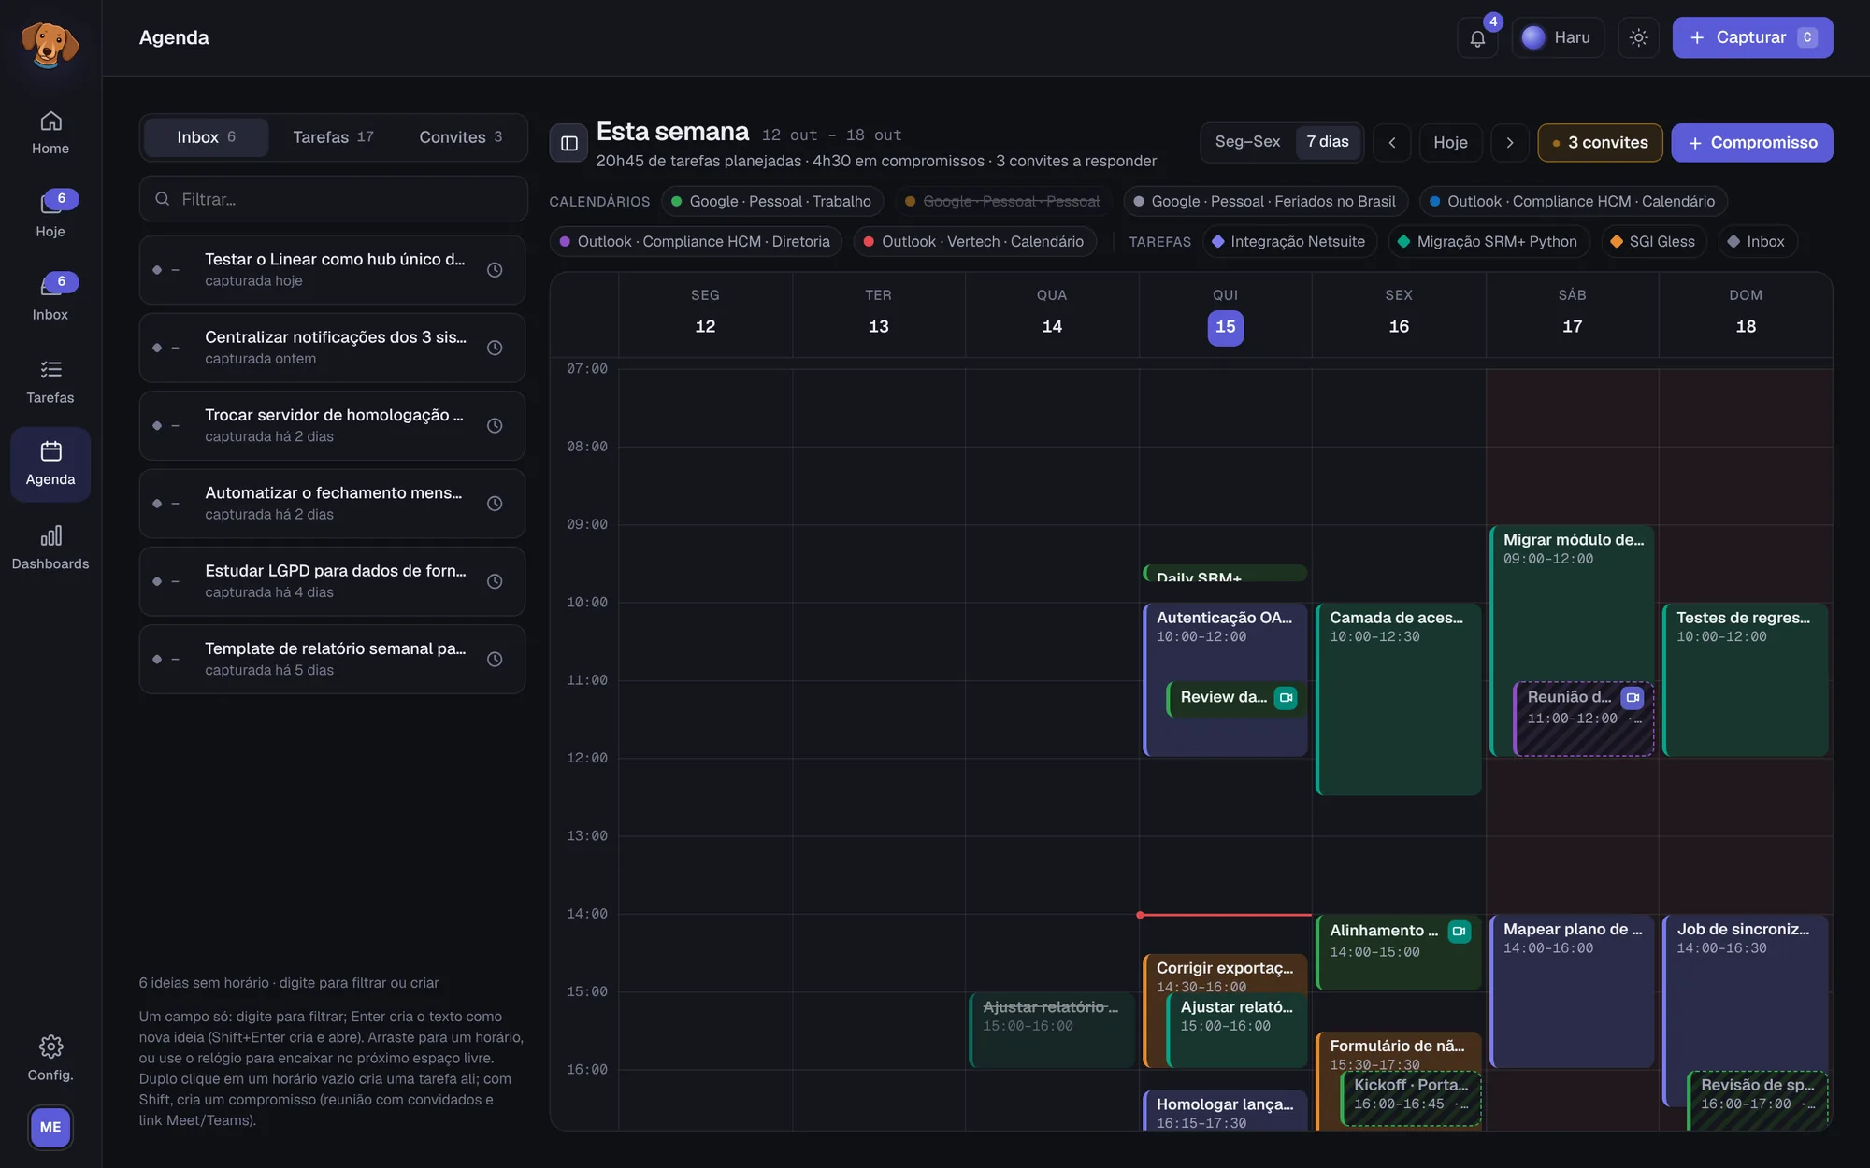This screenshot has width=1870, height=1168.
Task: Click clock icon on Estudar LGPD item
Action: [495, 581]
